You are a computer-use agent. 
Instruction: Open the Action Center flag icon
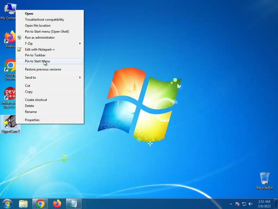tap(238, 204)
